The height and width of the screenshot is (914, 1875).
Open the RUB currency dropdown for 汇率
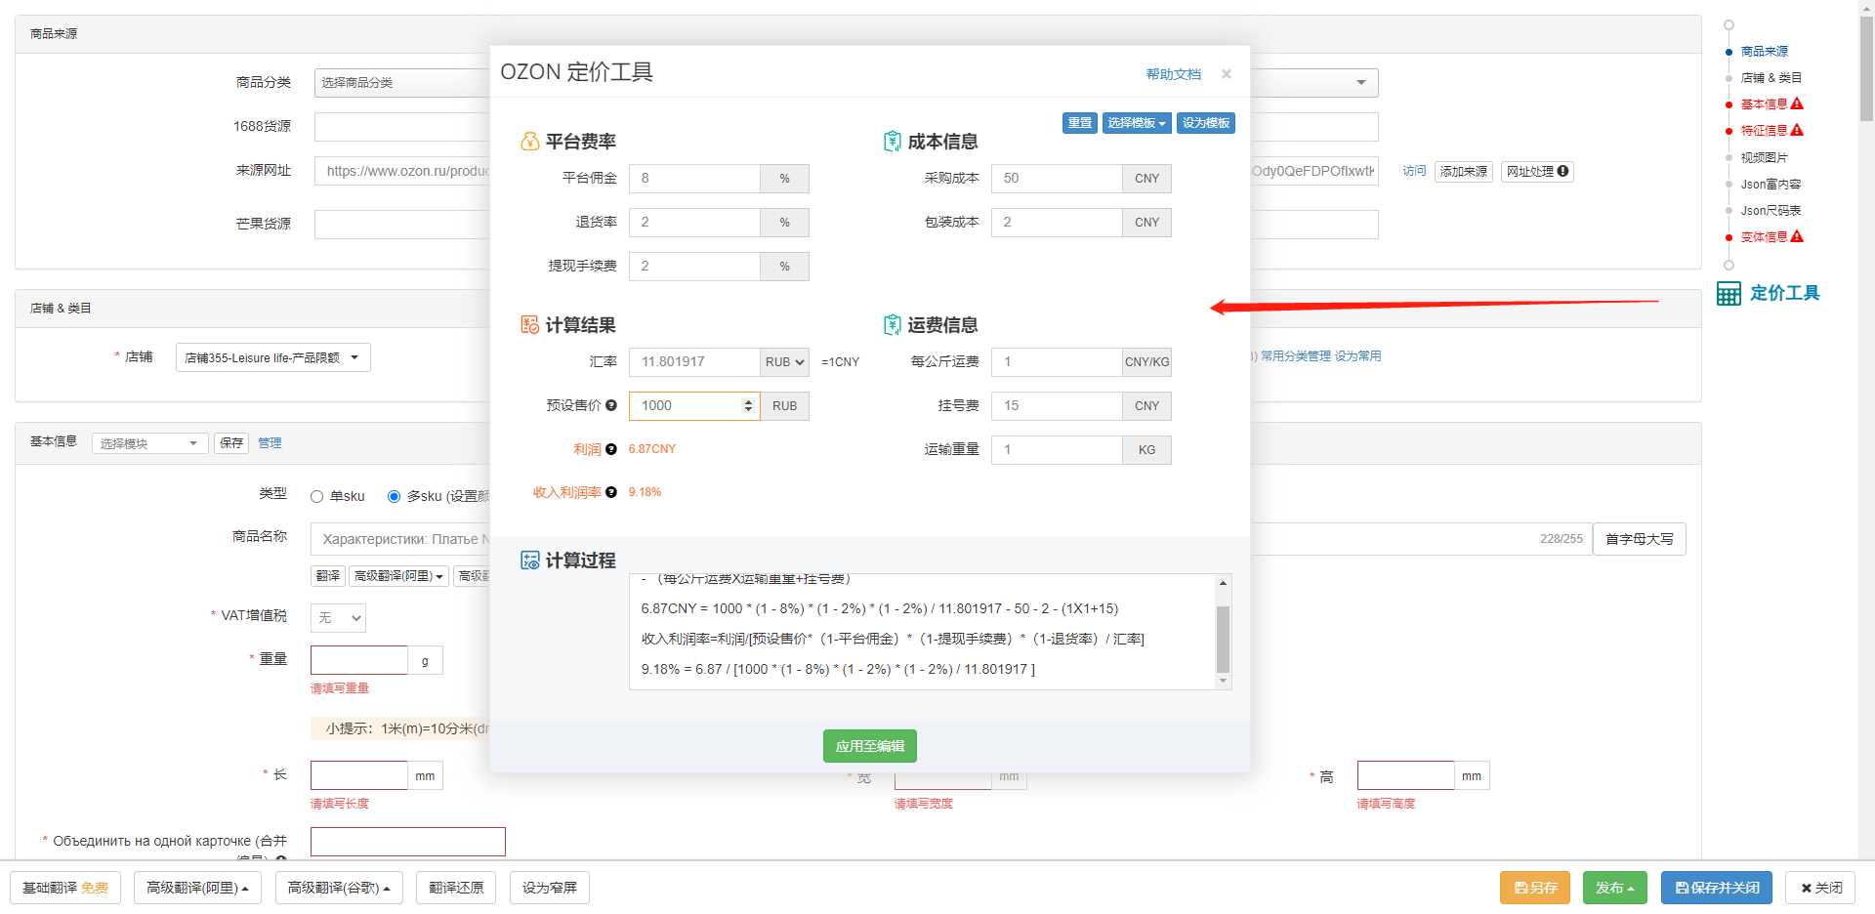pyautogui.click(x=784, y=362)
